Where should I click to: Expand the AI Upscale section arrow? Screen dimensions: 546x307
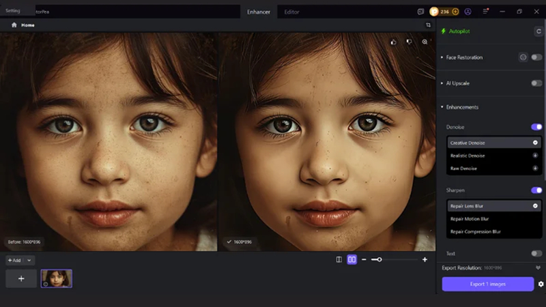[442, 83]
